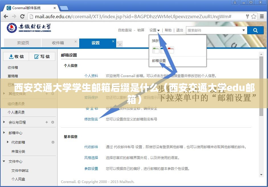Switch to the 欢迎页 tab
This screenshot has width=268, height=187.
coord(23,43)
